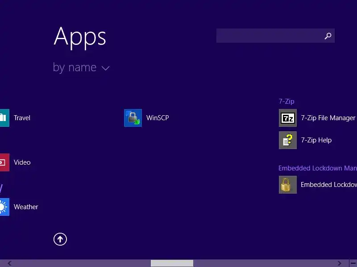Click the 'WinSCP' label
Viewport: 357px width, 267px height.
click(x=158, y=118)
